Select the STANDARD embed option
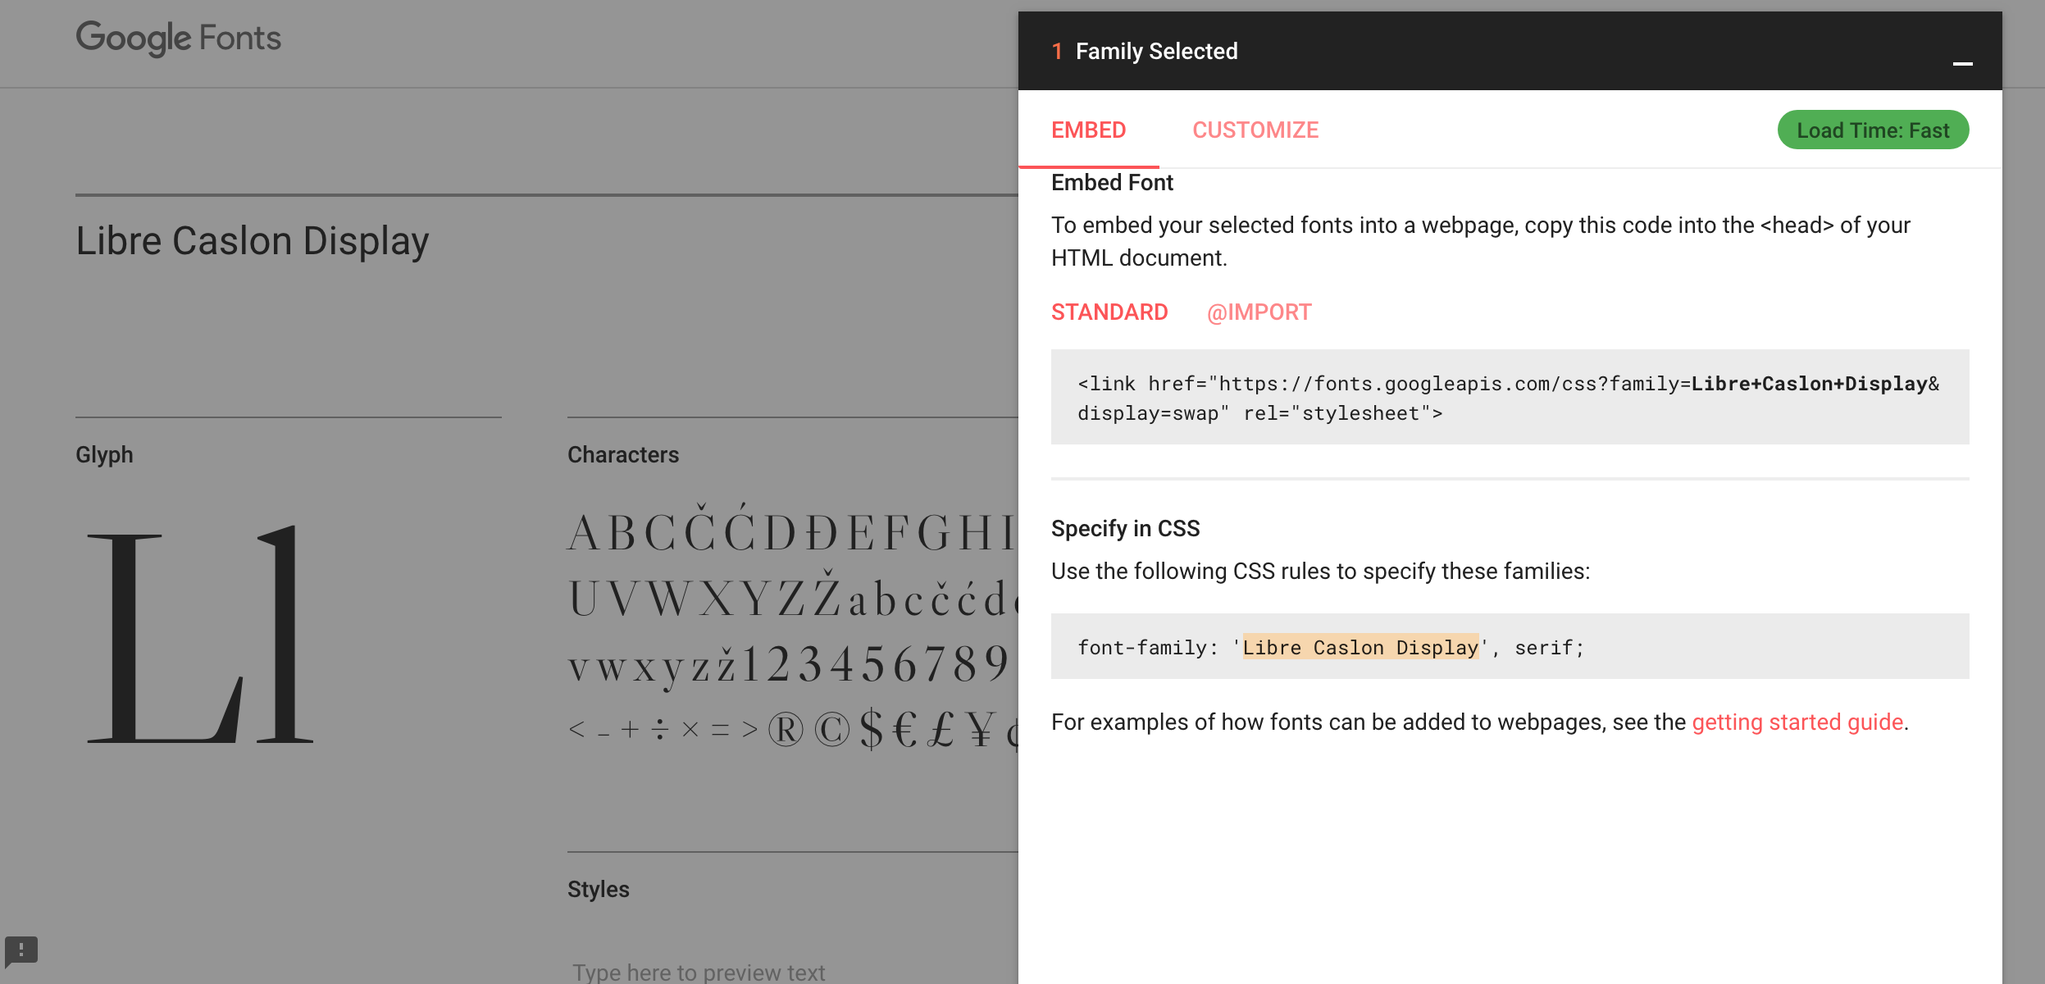This screenshot has width=2045, height=984. click(1109, 312)
